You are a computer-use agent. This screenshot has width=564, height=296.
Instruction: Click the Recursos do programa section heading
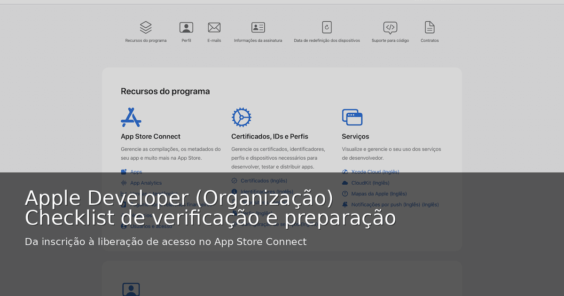click(x=165, y=91)
